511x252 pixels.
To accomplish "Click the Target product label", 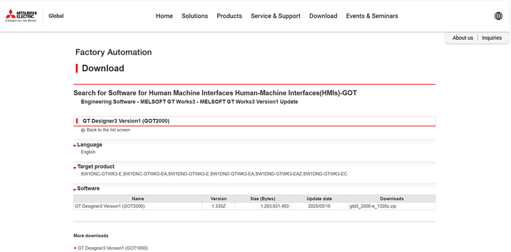I will point(96,166).
